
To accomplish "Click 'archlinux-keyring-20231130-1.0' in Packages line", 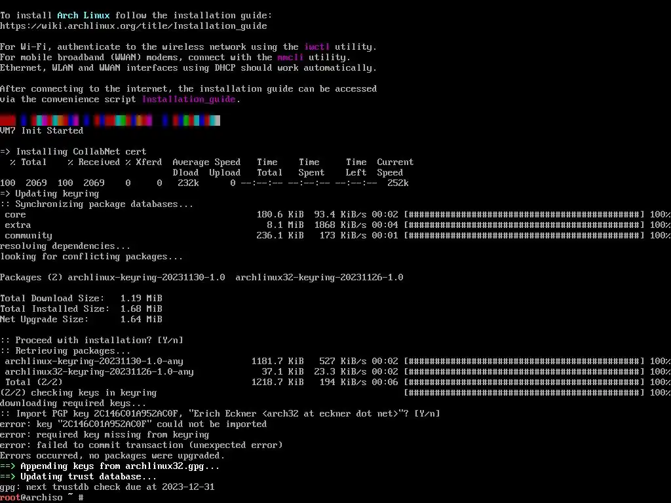I will tap(146, 278).
